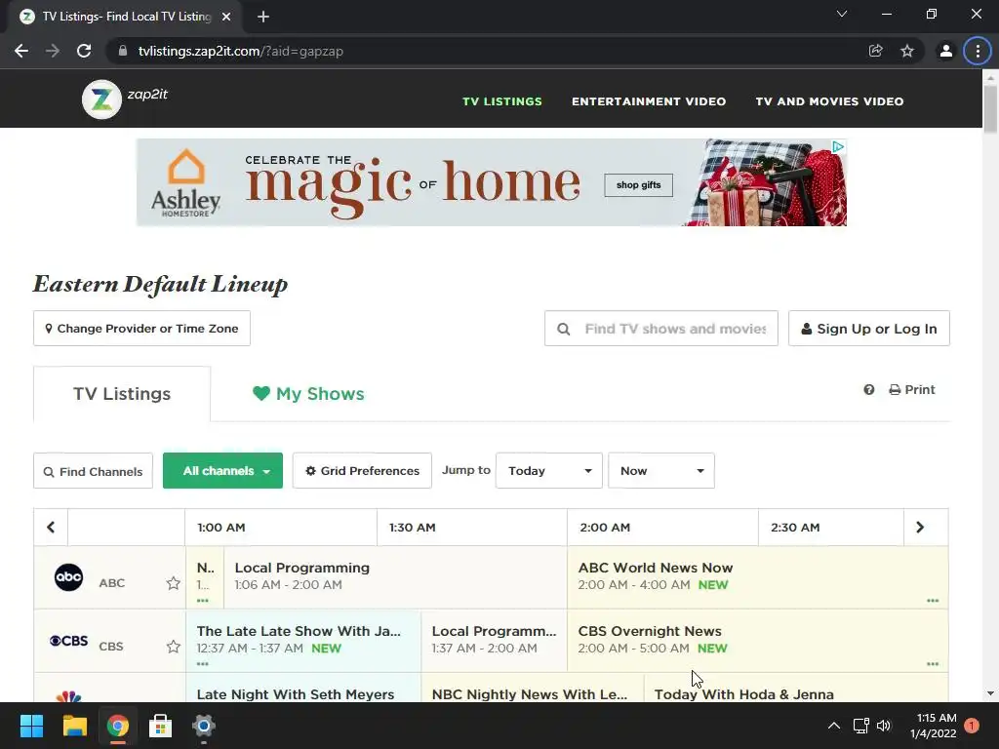Reload the current page
Image resolution: width=999 pixels, height=749 pixels.
pos(84,51)
